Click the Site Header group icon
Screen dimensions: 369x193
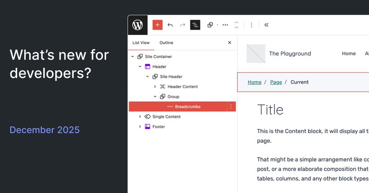point(155,76)
